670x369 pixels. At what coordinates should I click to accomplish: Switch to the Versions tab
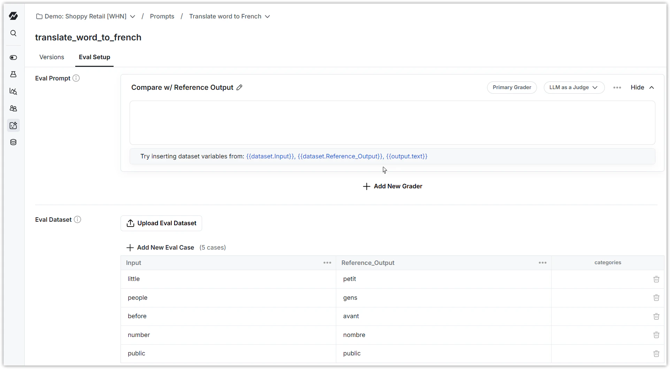coord(52,57)
